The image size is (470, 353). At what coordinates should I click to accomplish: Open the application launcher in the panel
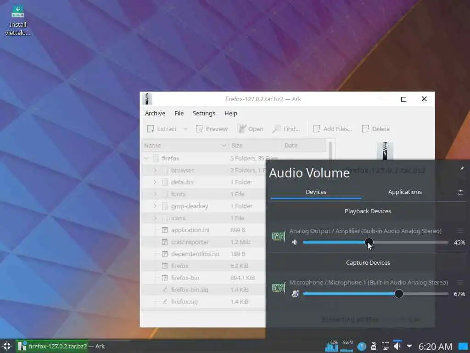click(7, 346)
